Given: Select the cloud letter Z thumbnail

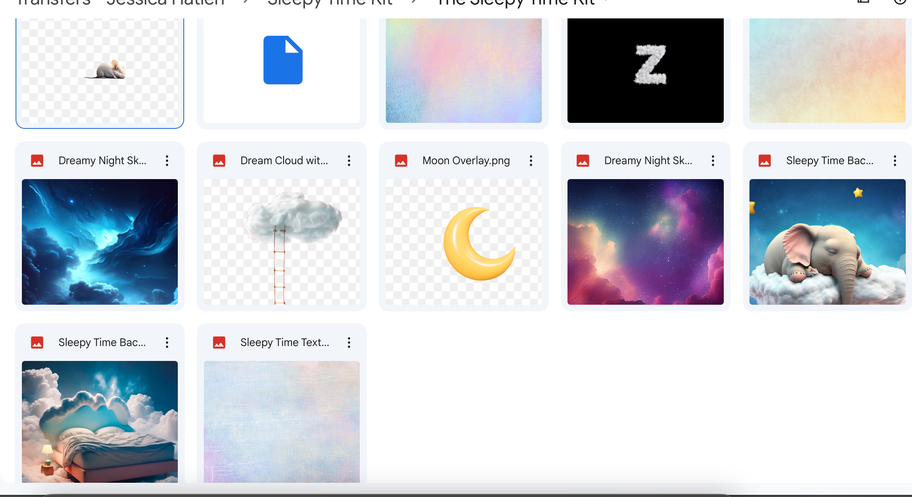Looking at the screenshot, I should coord(645,70).
